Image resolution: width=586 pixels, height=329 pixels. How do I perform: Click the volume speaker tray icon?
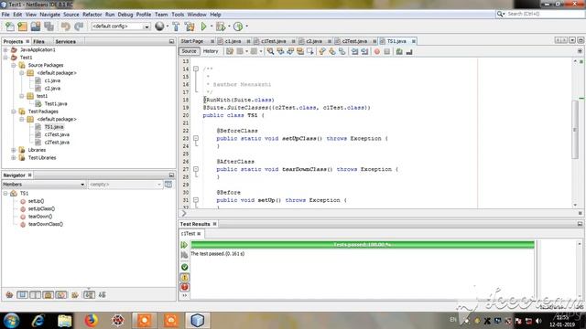click(x=538, y=321)
